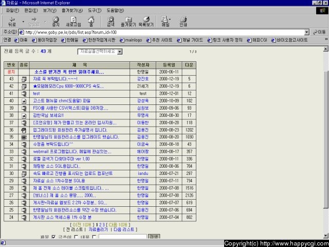Screen dimensions: 329x247
Task: Click the file type icon in row 43
Action: coord(24,79)
